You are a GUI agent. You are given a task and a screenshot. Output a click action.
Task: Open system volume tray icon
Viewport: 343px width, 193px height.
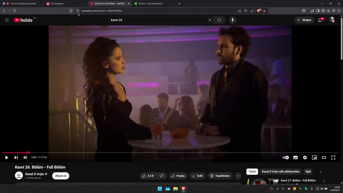(322, 189)
